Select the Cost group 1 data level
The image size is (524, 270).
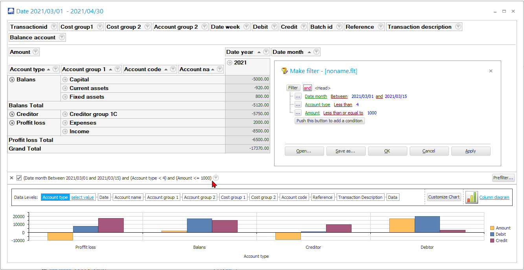[233, 197]
